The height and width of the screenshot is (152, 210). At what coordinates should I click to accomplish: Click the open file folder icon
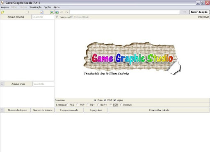(x=2, y=12)
